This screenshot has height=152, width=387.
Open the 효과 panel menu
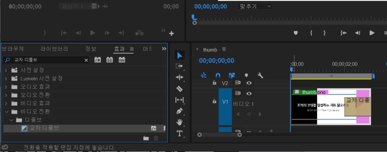(131, 49)
